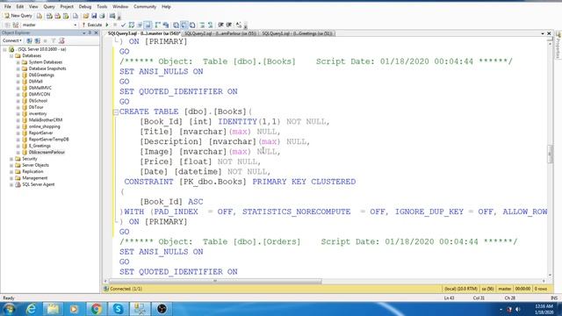Click the Parse checkmark icon
The image size is (562, 316).
pos(123,25)
